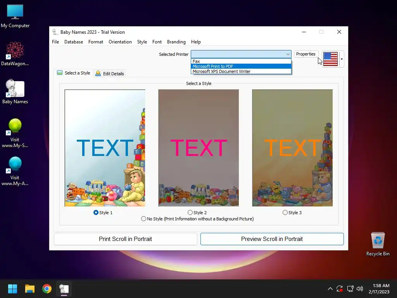The height and width of the screenshot is (298, 397).
Task: Click the Baby Names title bar app icon
Action: click(55, 32)
